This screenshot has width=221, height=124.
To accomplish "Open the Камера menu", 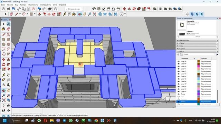I will tap(23, 5).
